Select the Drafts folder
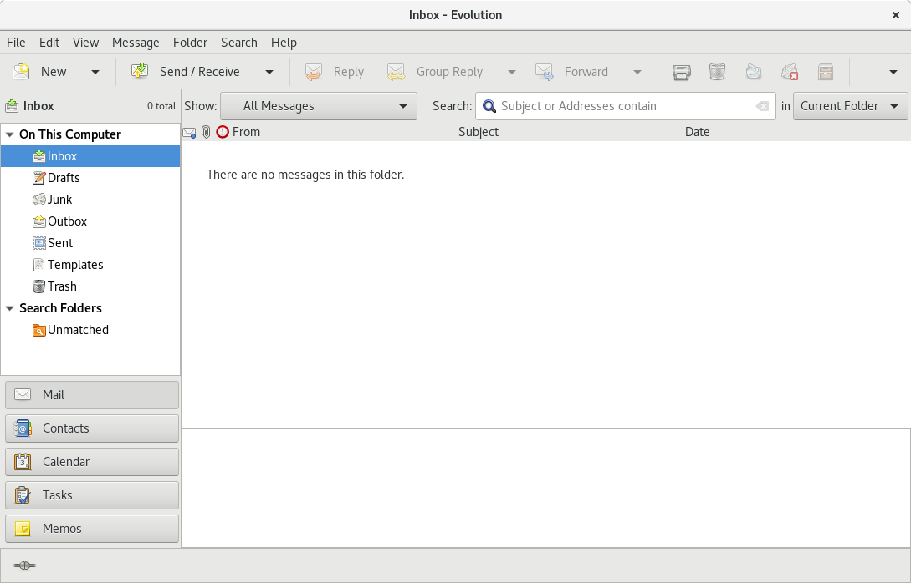 click(x=90, y=178)
